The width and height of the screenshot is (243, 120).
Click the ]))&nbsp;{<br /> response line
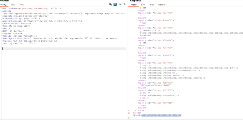point(150,30)
